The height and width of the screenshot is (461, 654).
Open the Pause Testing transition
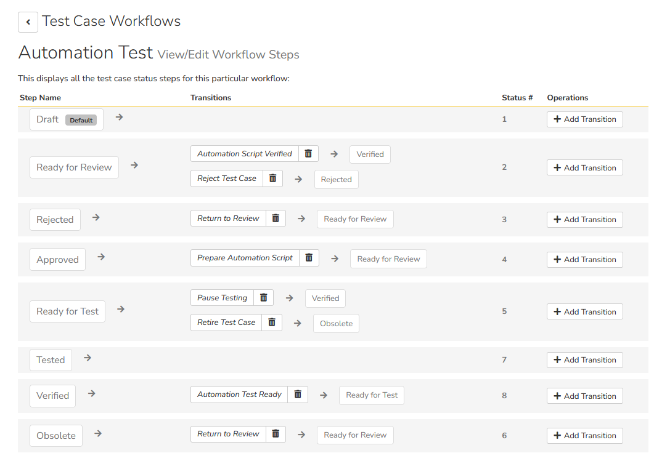tap(222, 298)
